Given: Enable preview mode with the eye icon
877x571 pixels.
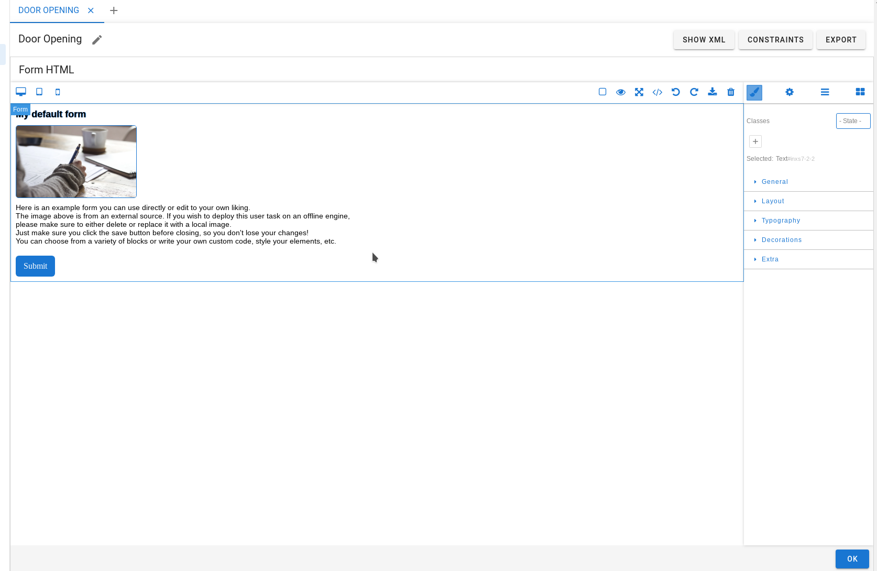Looking at the screenshot, I should tap(621, 92).
